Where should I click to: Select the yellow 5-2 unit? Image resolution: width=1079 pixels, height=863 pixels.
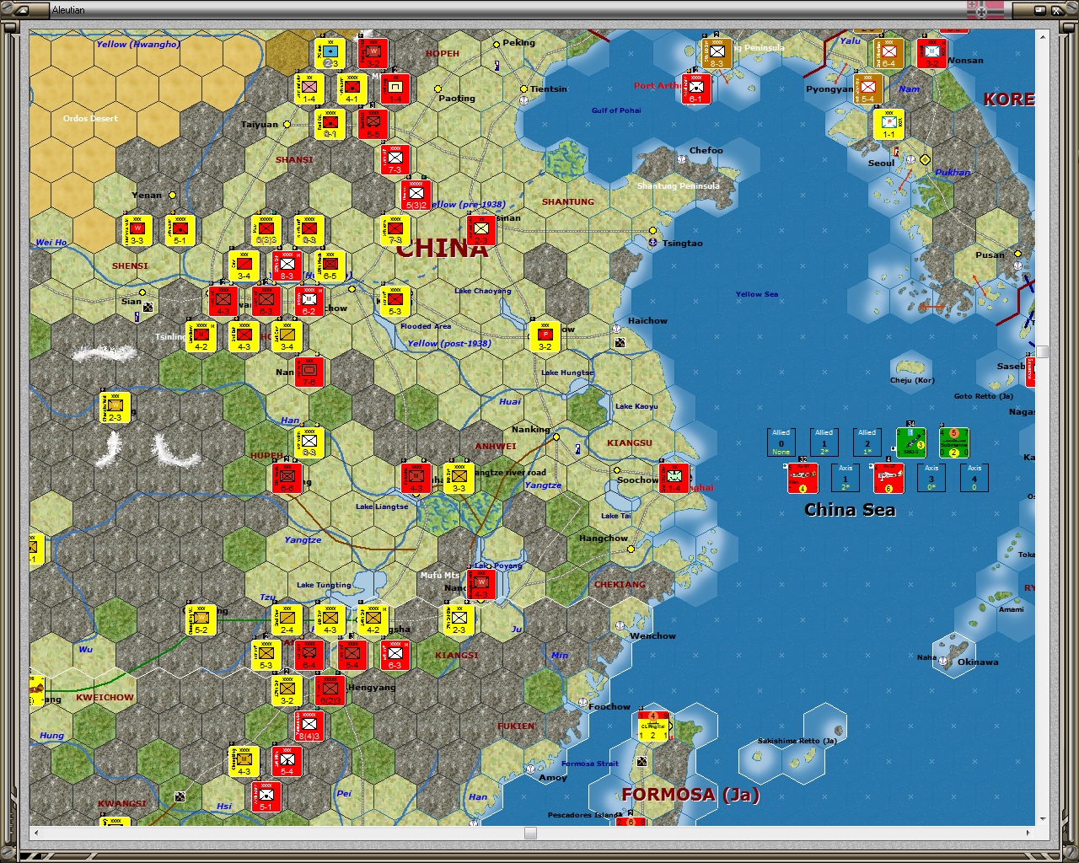point(201,619)
